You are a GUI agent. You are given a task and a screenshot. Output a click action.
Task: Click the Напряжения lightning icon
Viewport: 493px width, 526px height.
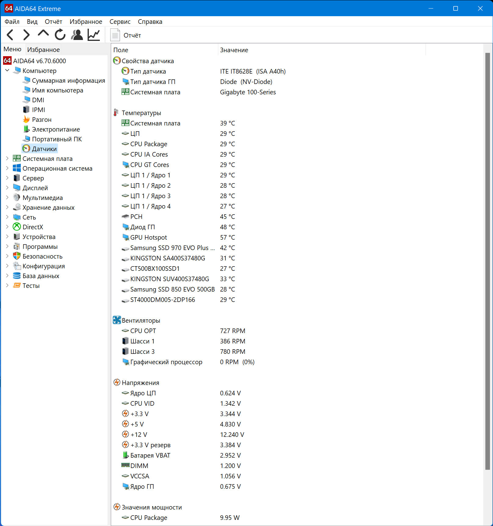click(x=117, y=382)
